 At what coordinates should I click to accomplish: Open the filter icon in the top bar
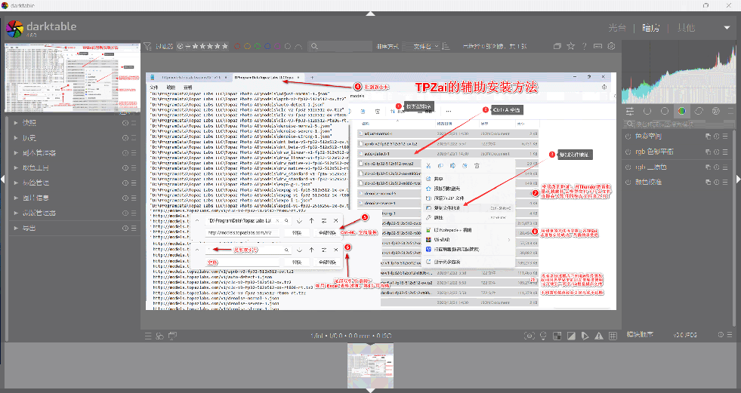point(147,46)
